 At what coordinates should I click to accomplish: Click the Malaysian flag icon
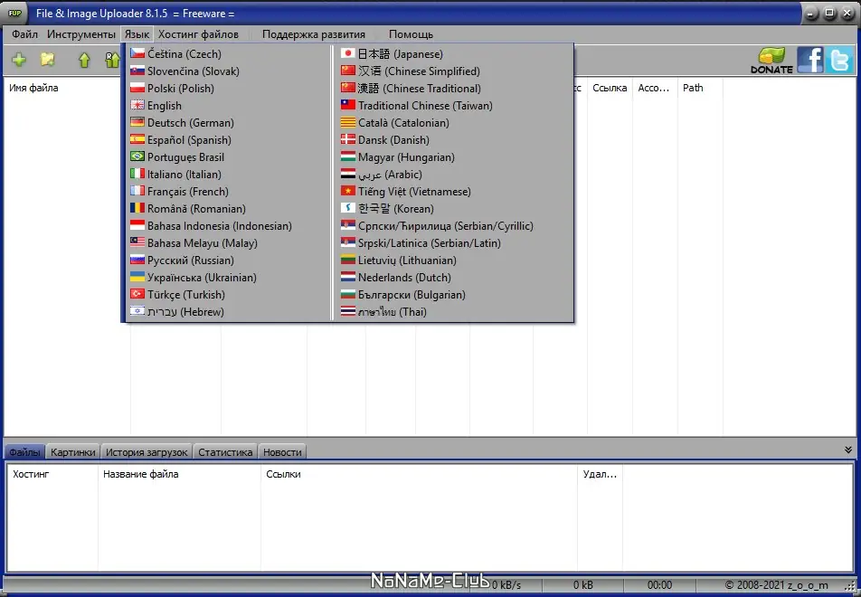(137, 242)
